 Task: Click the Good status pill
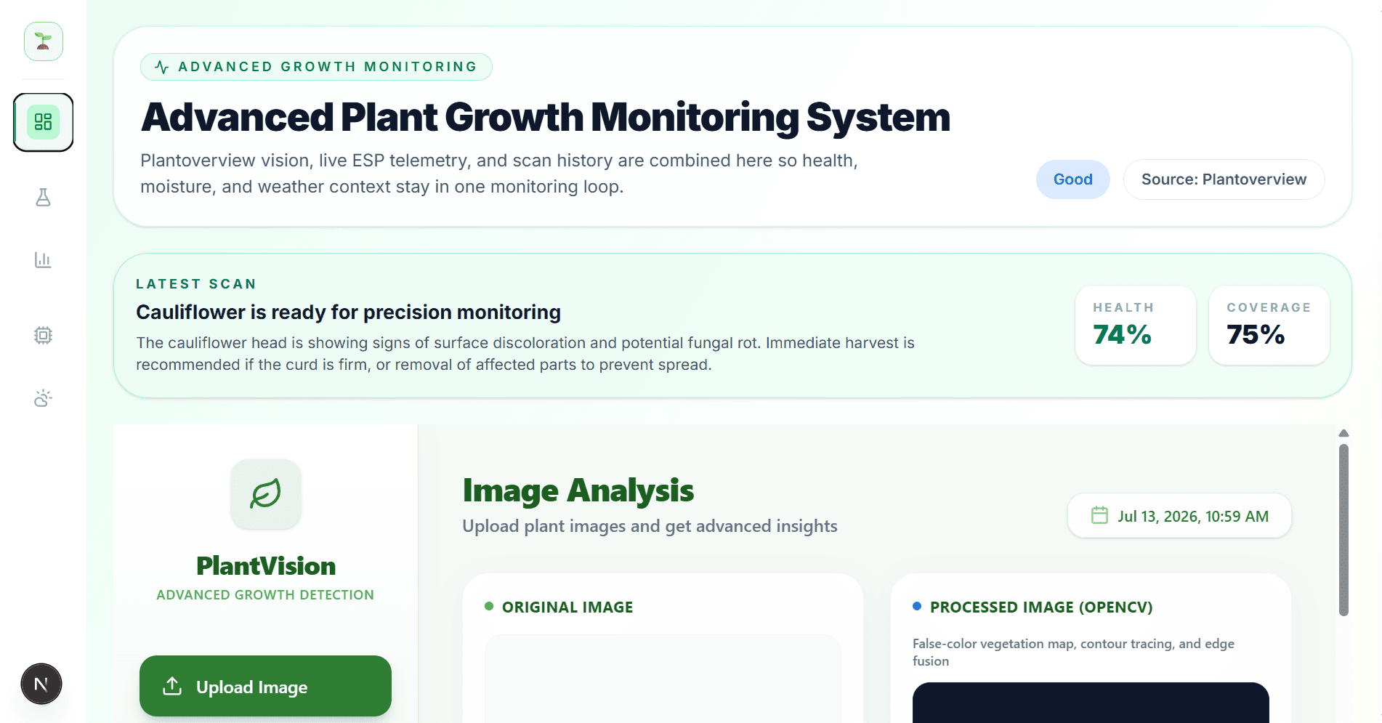(x=1072, y=179)
